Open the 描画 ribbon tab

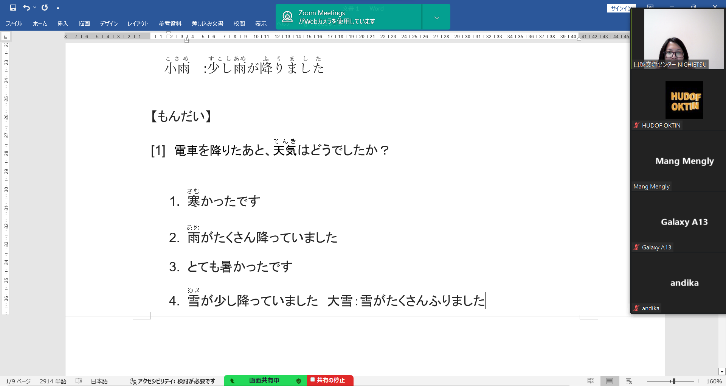84,23
